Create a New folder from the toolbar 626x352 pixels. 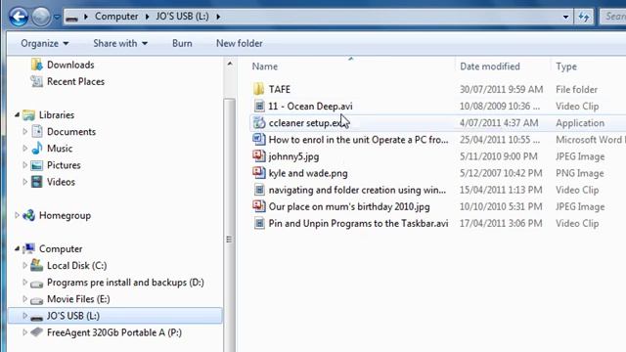(239, 43)
